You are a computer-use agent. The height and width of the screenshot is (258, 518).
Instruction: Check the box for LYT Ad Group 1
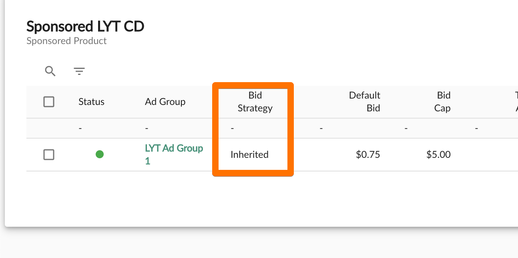click(x=49, y=155)
